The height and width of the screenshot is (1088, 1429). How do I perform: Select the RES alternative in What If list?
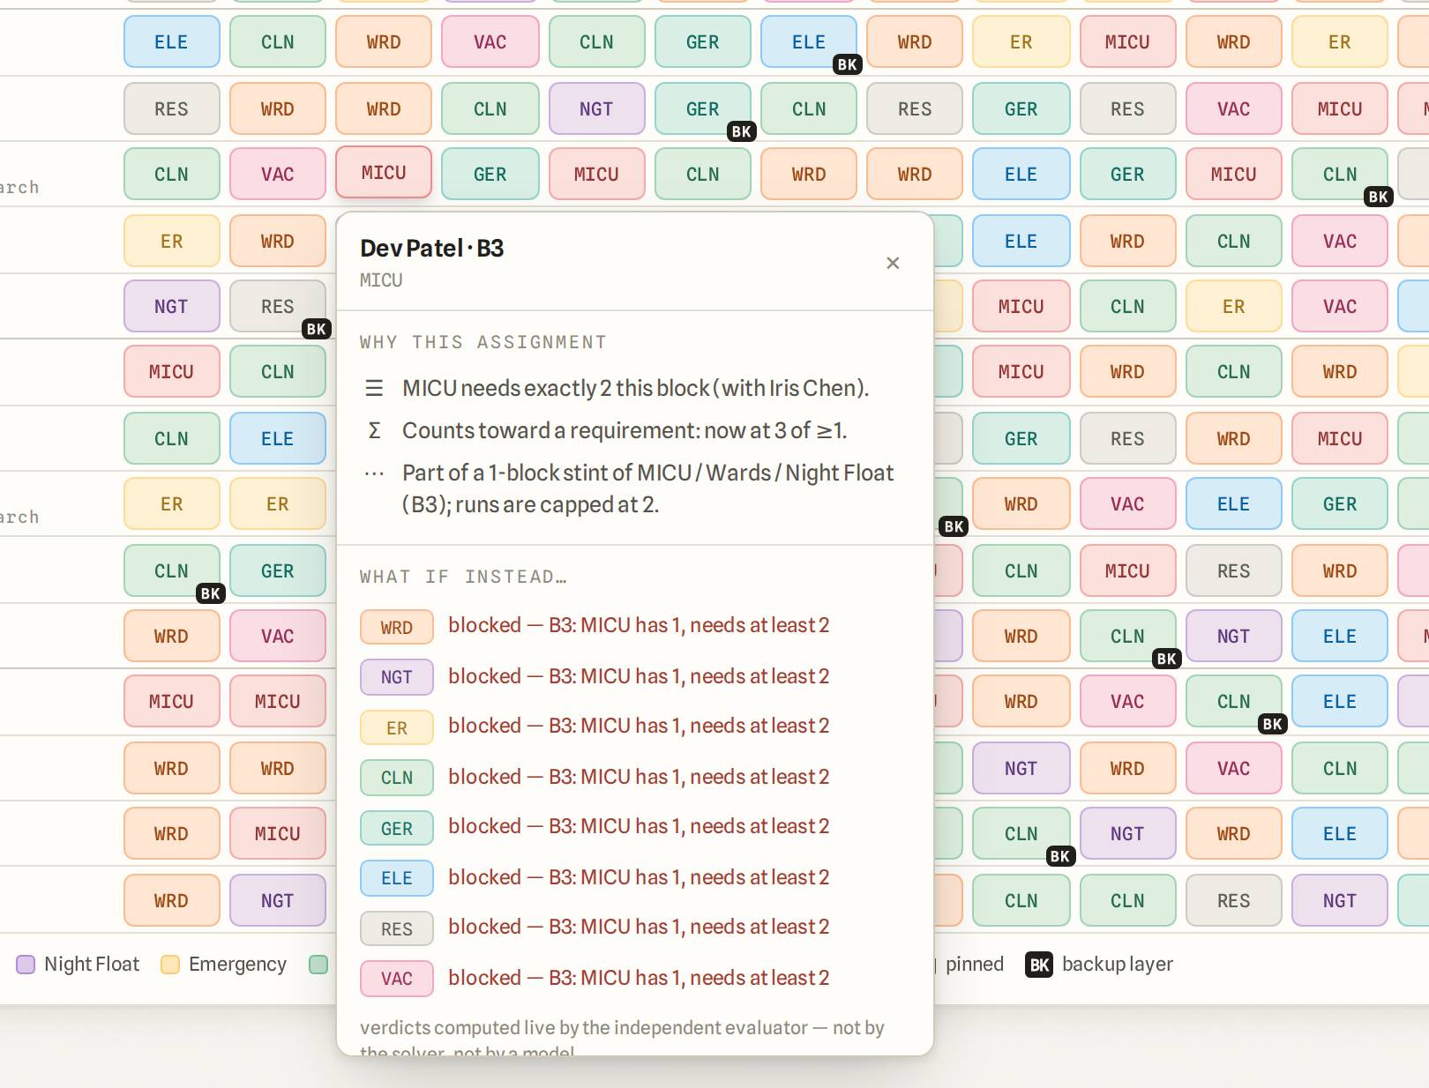pyautogui.click(x=397, y=928)
